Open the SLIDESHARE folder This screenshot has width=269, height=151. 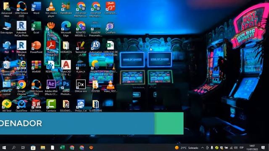pyautogui.click(x=95, y=106)
